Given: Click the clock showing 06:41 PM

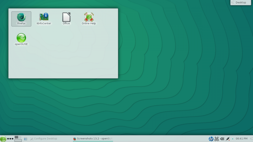Looking at the screenshot, I should (242, 139).
